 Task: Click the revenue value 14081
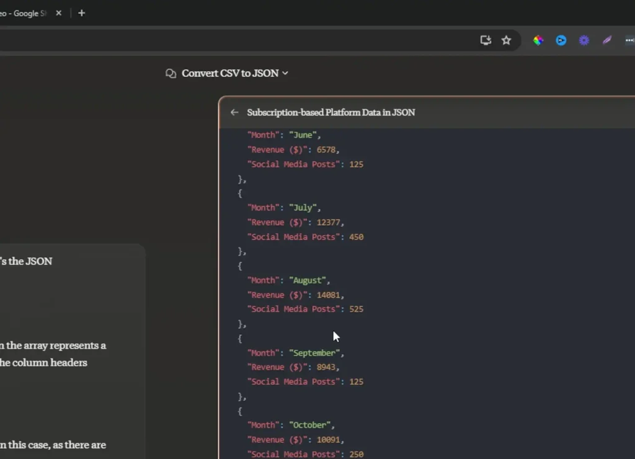coord(329,295)
